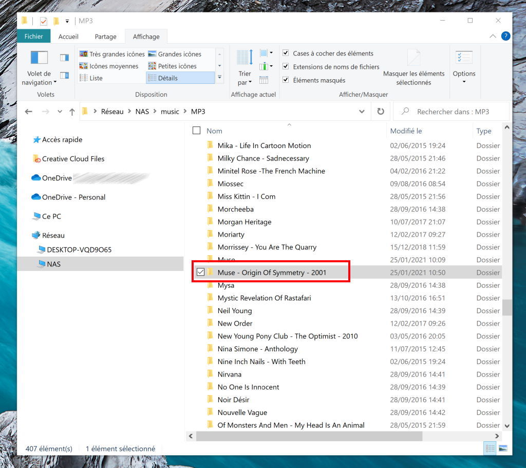Open the Customize Quick Access Toolbar arrow

(67, 21)
